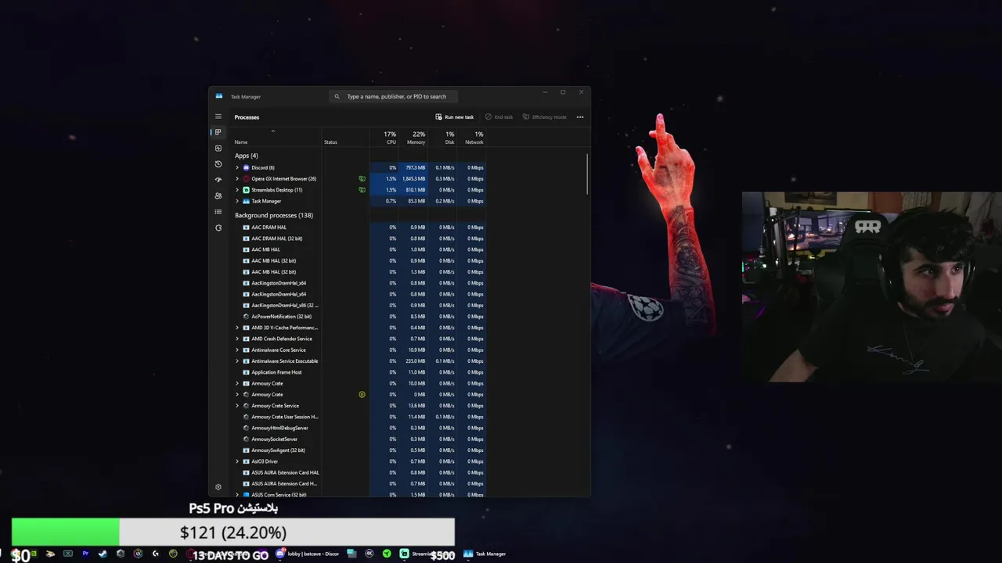Open the Performance page sidebar icon
The height and width of the screenshot is (563, 1002).
(x=218, y=148)
